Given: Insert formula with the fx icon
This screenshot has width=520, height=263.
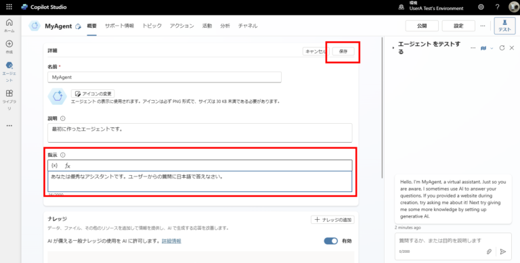Looking at the screenshot, I should (67, 166).
